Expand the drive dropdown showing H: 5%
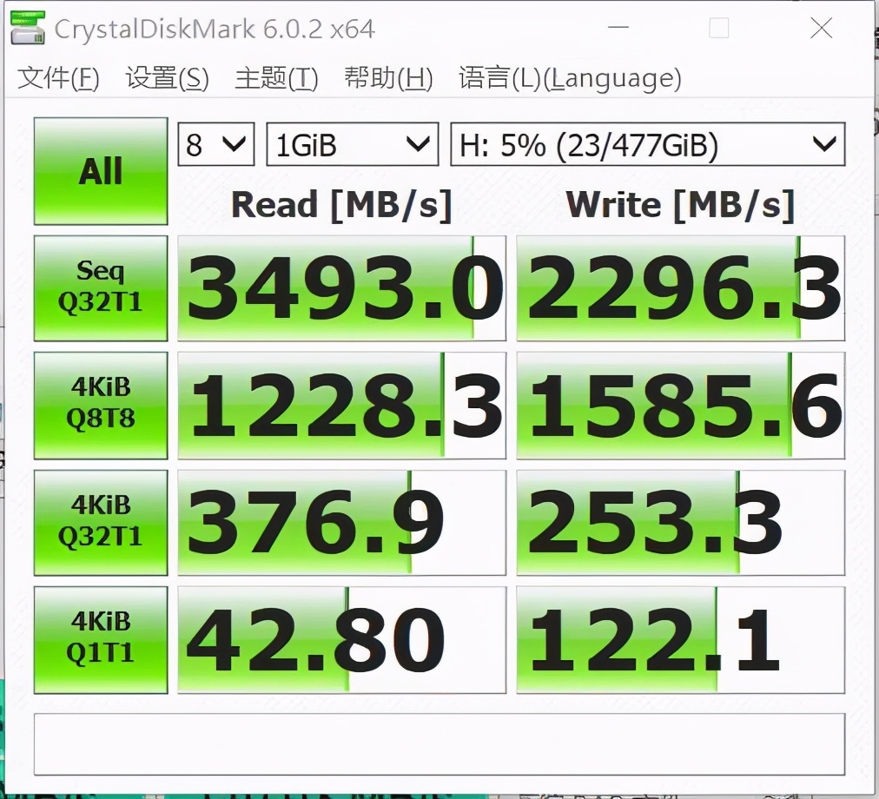879x799 pixels. 647,145
